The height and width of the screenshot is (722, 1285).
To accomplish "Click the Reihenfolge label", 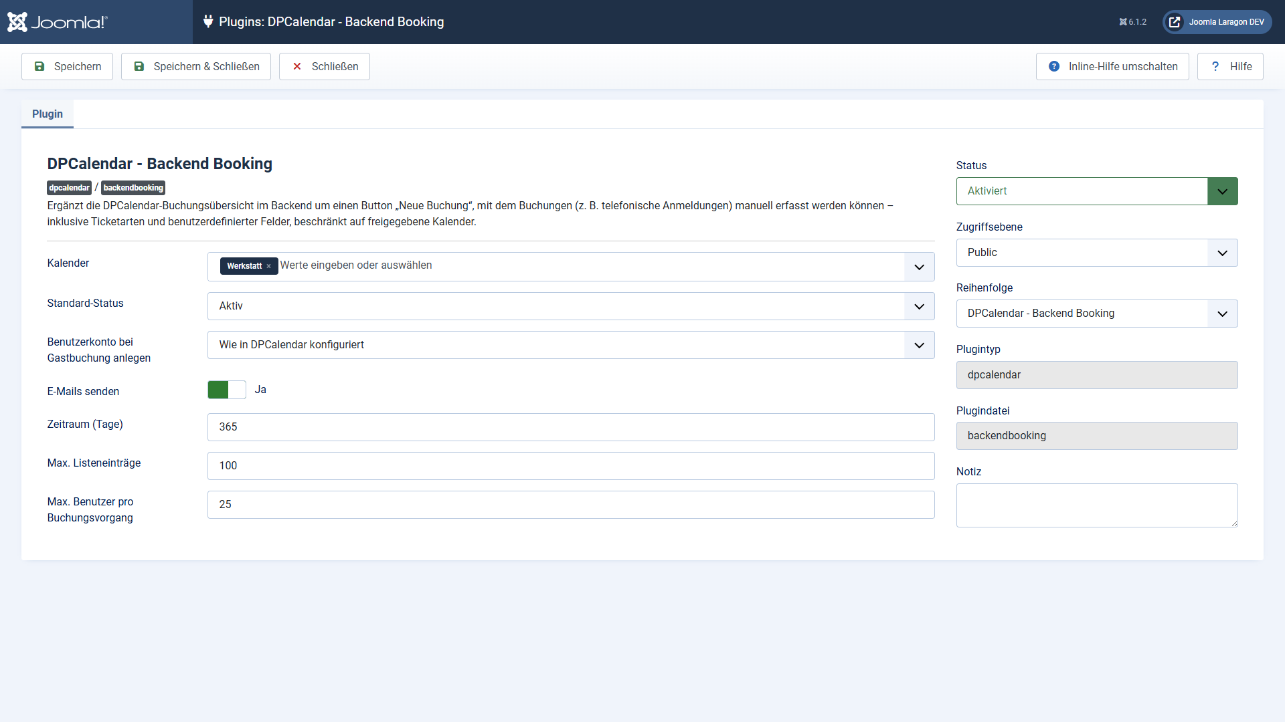I will pos(984,288).
